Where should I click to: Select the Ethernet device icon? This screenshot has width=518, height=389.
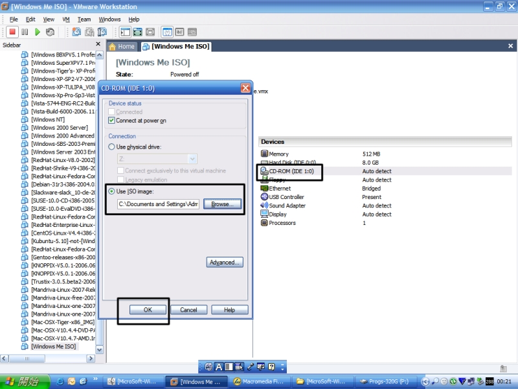[x=264, y=188]
